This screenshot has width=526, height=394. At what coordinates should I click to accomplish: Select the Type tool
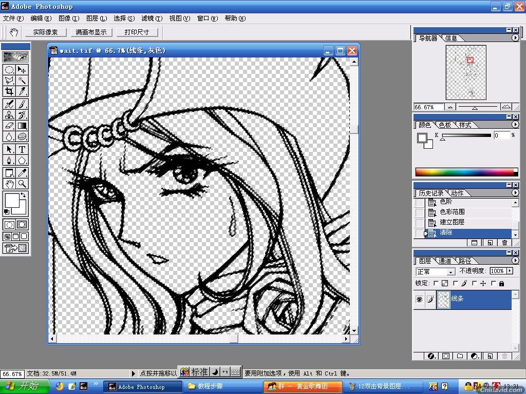[x=22, y=149]
